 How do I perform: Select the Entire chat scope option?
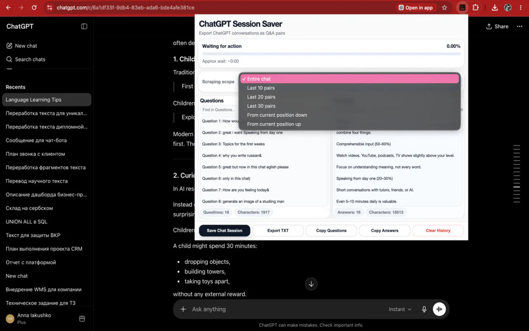coord(350,79)
